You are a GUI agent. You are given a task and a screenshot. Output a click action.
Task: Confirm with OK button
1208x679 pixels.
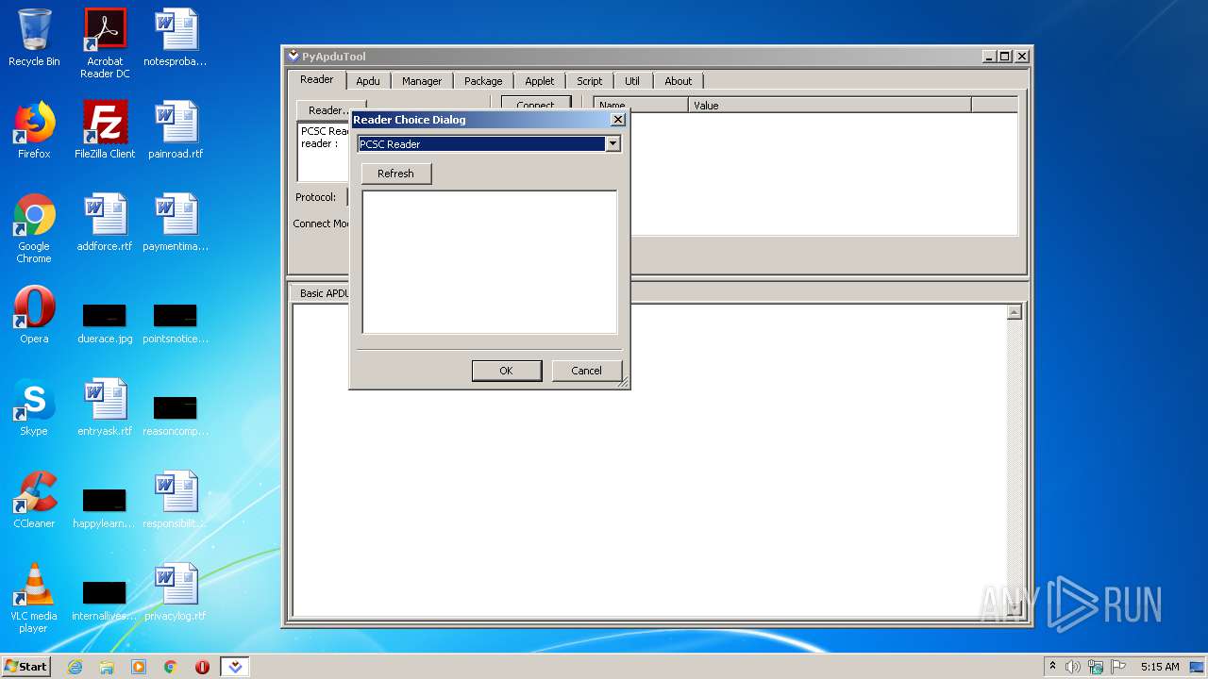[507, 371]
